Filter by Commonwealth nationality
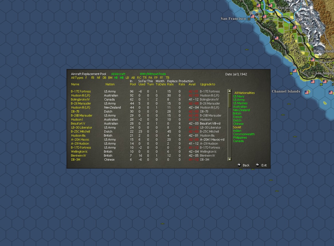The width and height of the screenshot is (334, 246). 244,134
